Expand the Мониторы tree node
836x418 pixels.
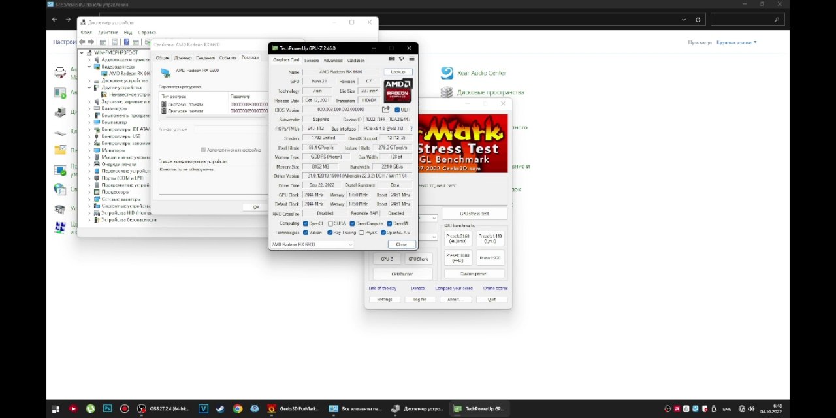(x=89, y=150)
